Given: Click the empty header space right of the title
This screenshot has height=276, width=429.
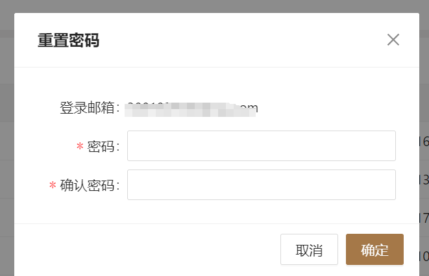Looking at the screenshot, I should point(241,40).
